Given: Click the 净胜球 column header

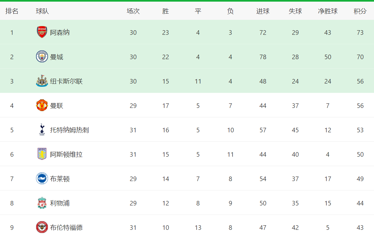Looking at the screenshot, I should pos(328,11).
